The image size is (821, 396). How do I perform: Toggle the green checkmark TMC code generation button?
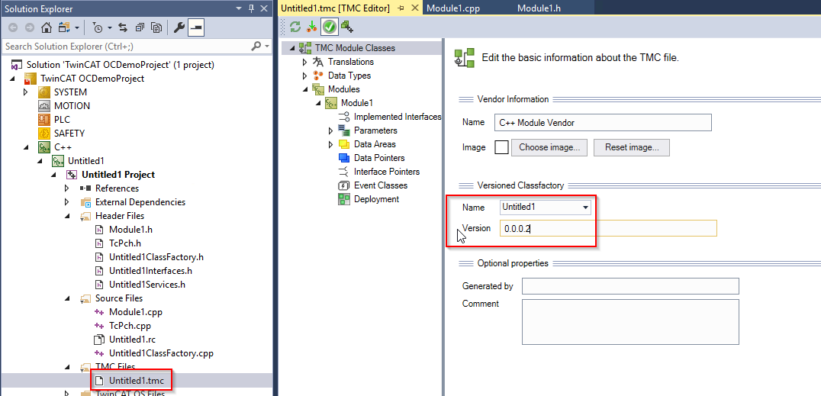tap(330, 27)
